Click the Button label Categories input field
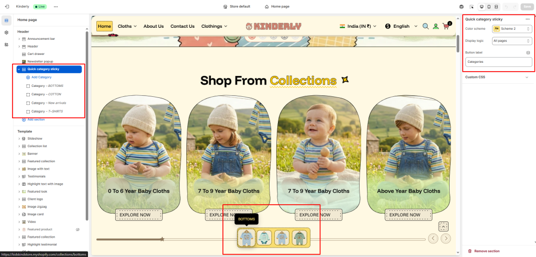Screen dimensions: 536x257 pos(499,62)
